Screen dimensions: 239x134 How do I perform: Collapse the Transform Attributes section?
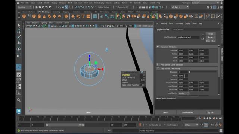tap(158, 47)
